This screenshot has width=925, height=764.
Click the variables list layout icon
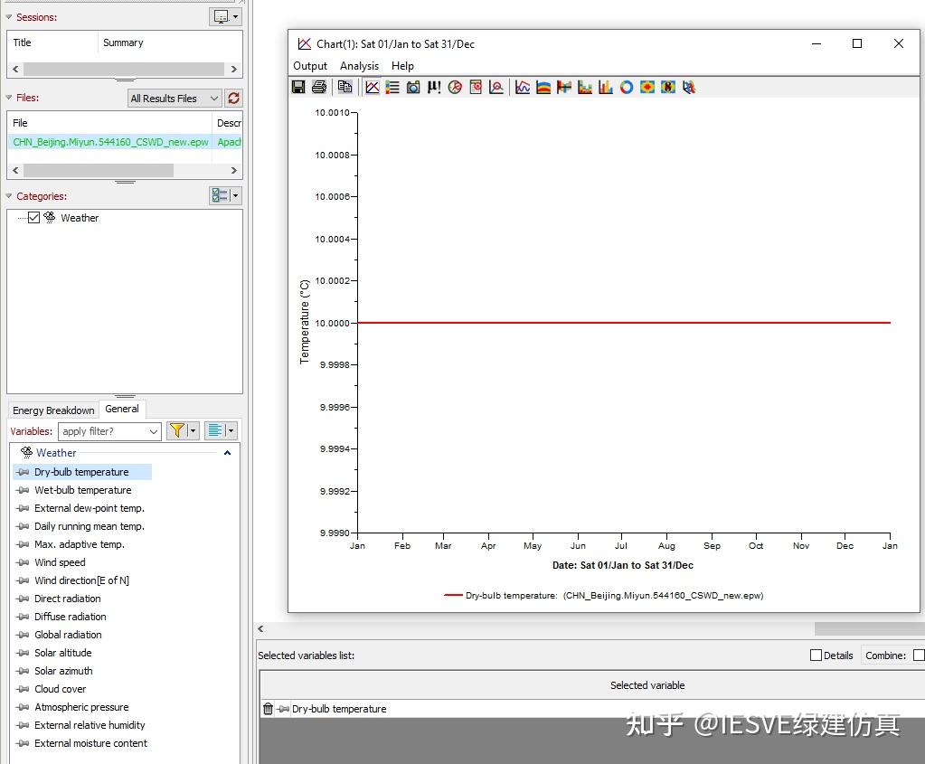click(x=215, y=430)
